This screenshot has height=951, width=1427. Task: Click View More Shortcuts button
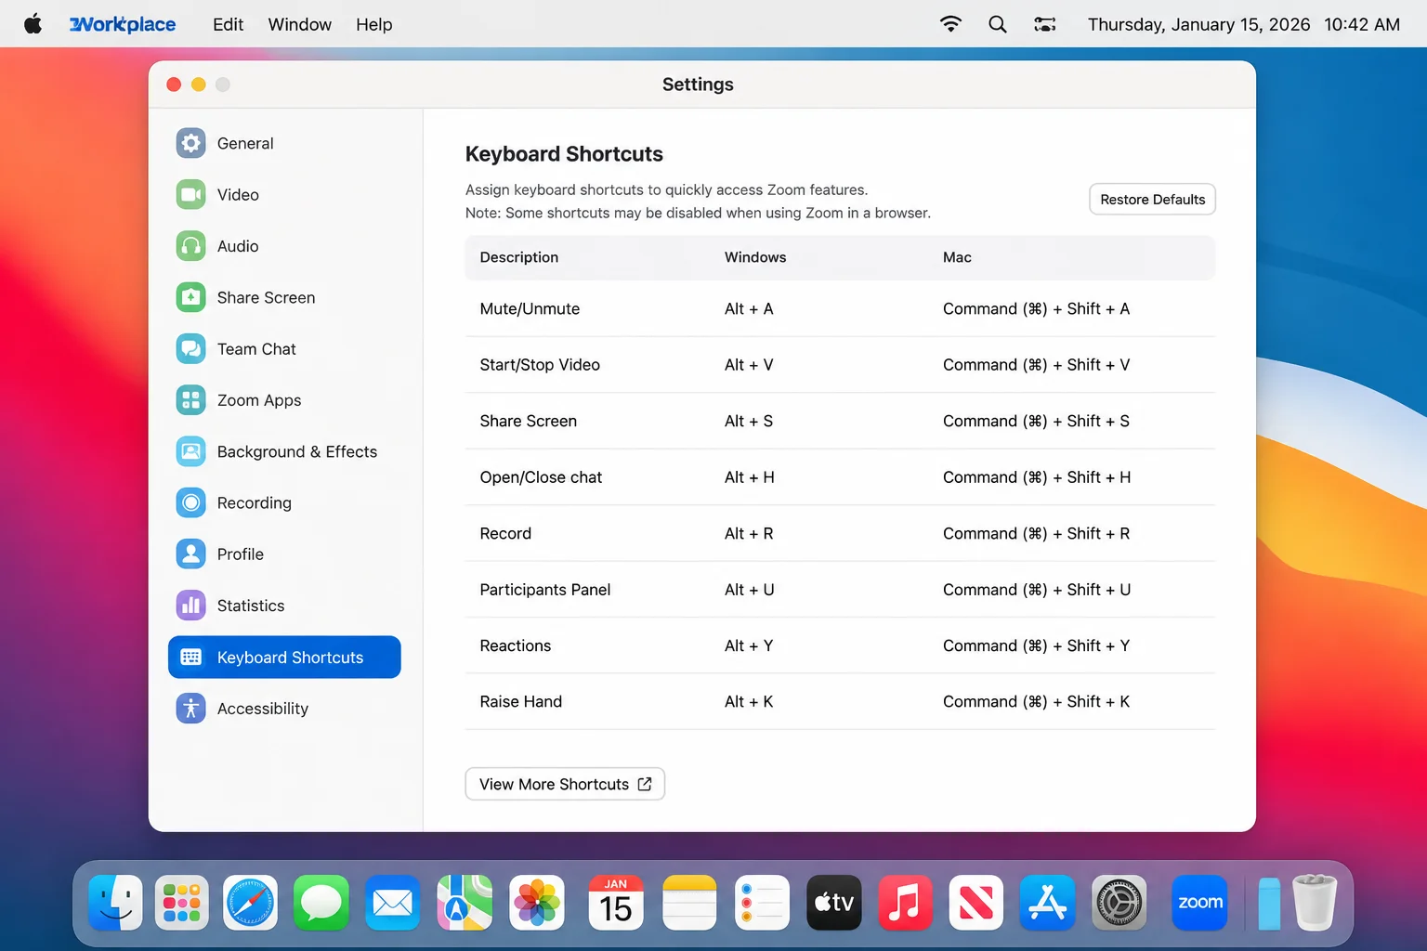(565, 784)
